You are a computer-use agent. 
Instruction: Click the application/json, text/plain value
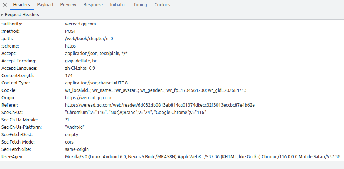96,54
